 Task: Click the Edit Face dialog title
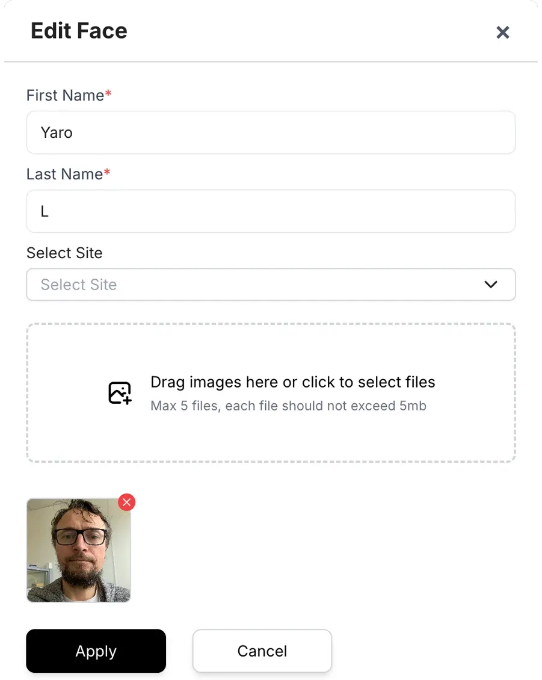coord(79,31)
